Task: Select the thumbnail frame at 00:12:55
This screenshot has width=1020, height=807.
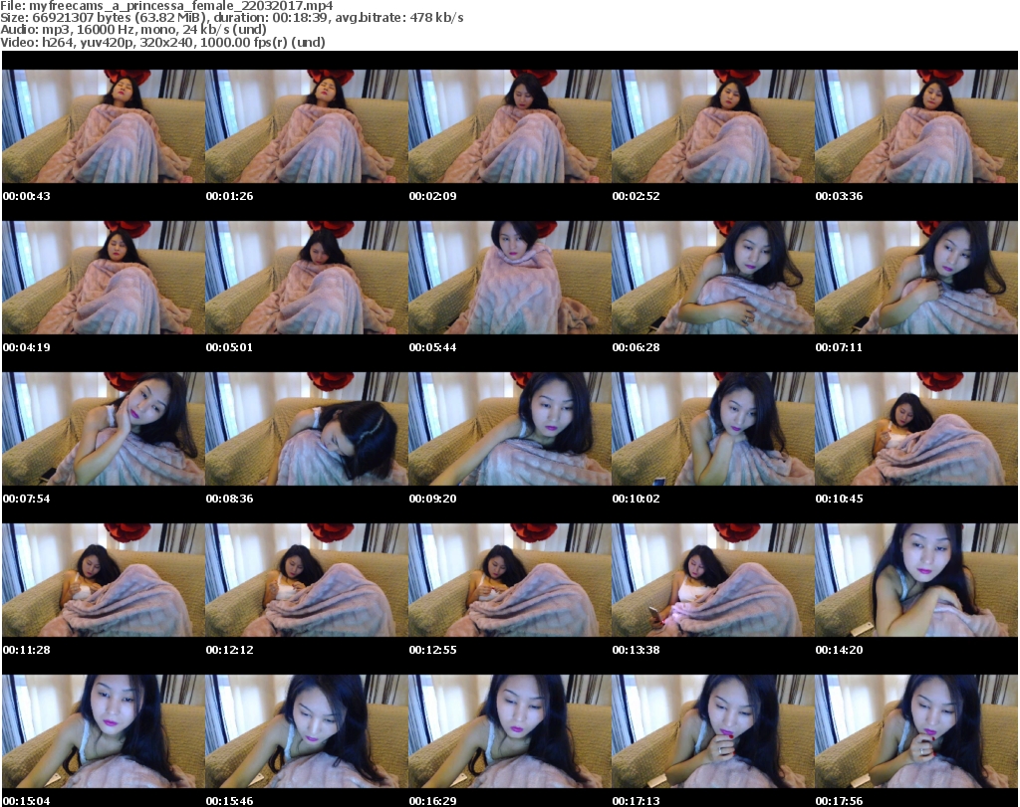Action: point(509,580)
